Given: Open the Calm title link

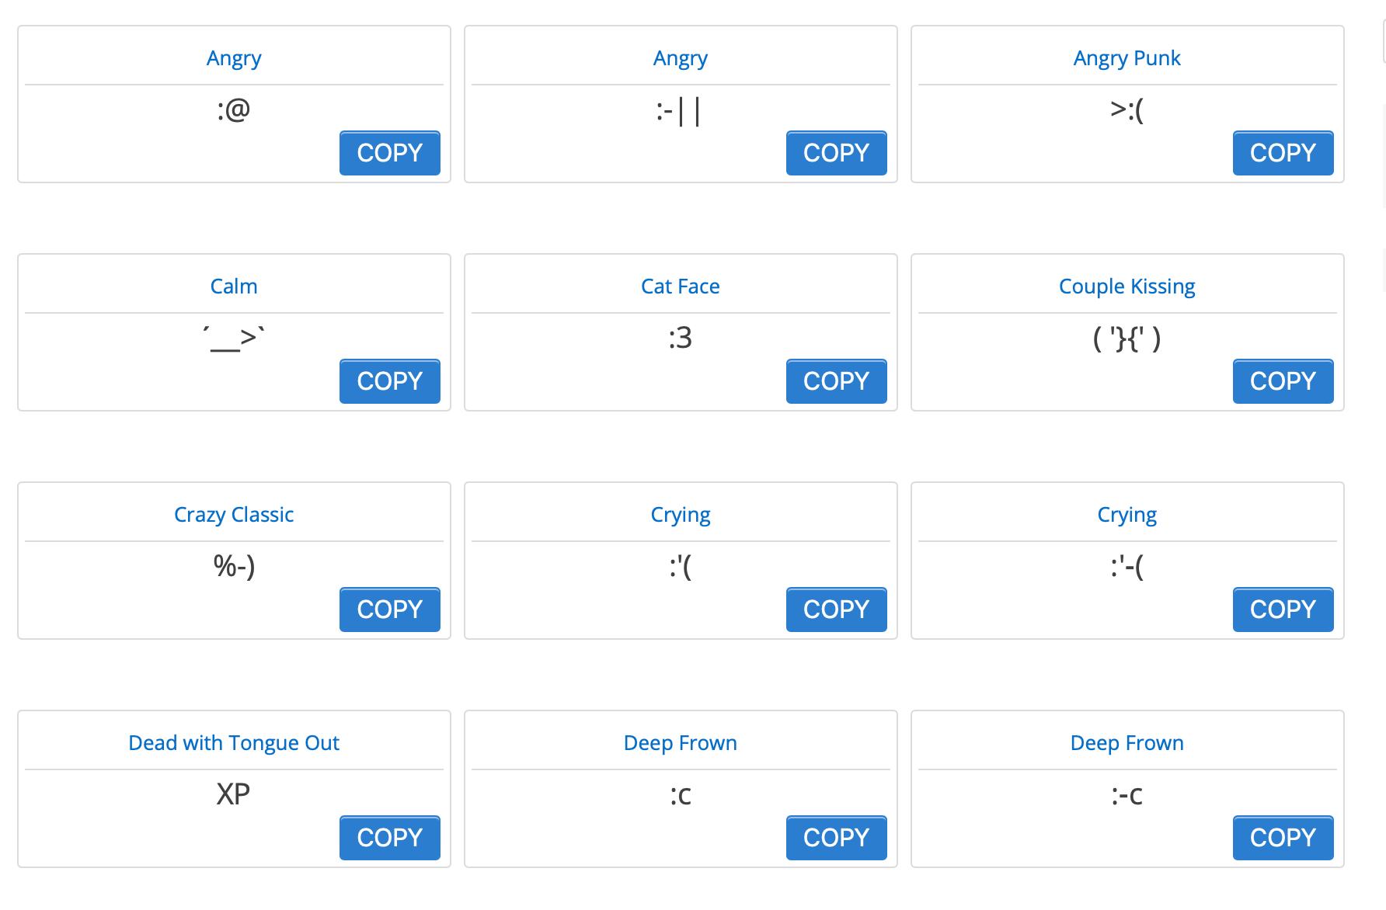Looking at the screenshot, I should [x=234, y=287].
